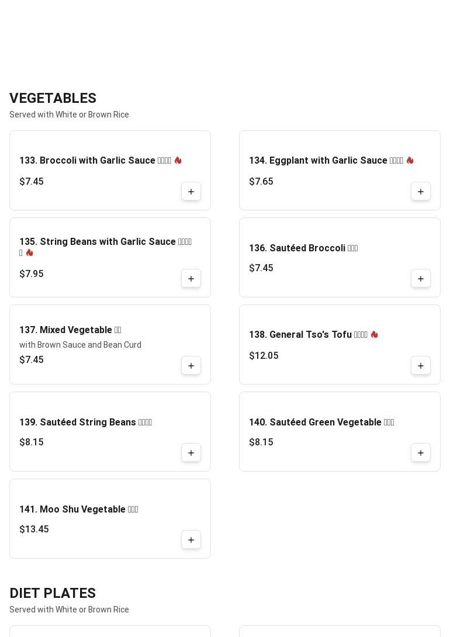Add Mixed Vegetable to the cart
Screen dimensions: 450x637
[191, 366]
